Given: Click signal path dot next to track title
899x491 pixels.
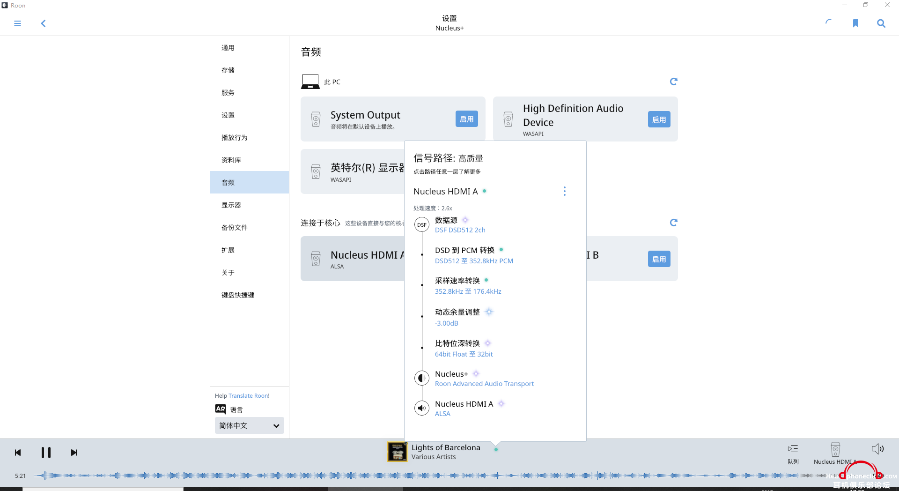Looking at the screenshot, I should coord(496,449).
